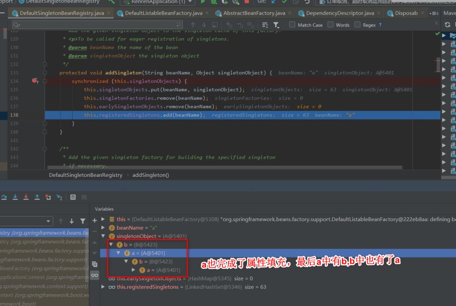Click the glasses watches icon in Variables
This screenshot has height=306, width=456.
[x=95, y=275]
